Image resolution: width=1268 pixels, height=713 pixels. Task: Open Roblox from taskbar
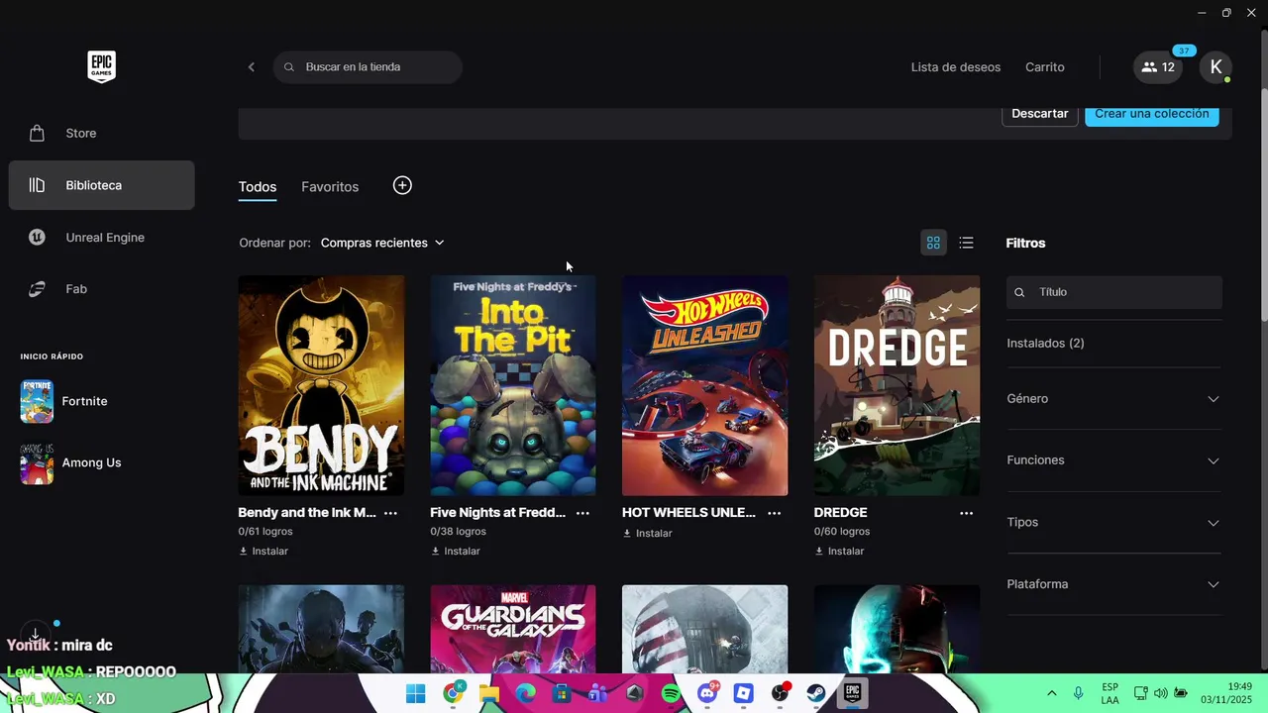pos(743,694)
